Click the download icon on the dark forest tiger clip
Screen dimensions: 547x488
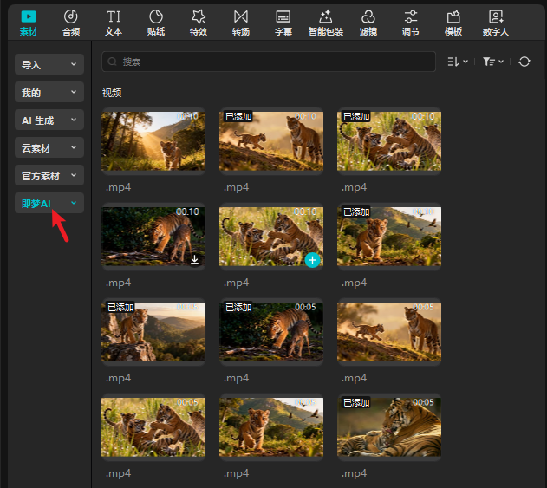point(194,258)
